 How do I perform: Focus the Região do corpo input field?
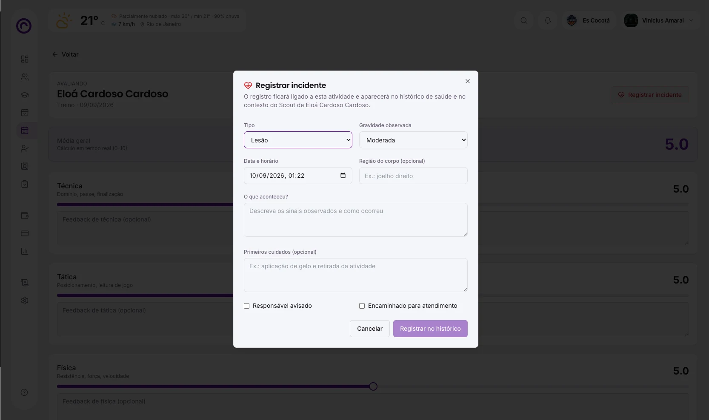pos(413,176)
